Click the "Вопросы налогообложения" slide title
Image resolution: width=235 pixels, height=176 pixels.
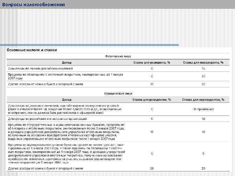tap(34, 5)
